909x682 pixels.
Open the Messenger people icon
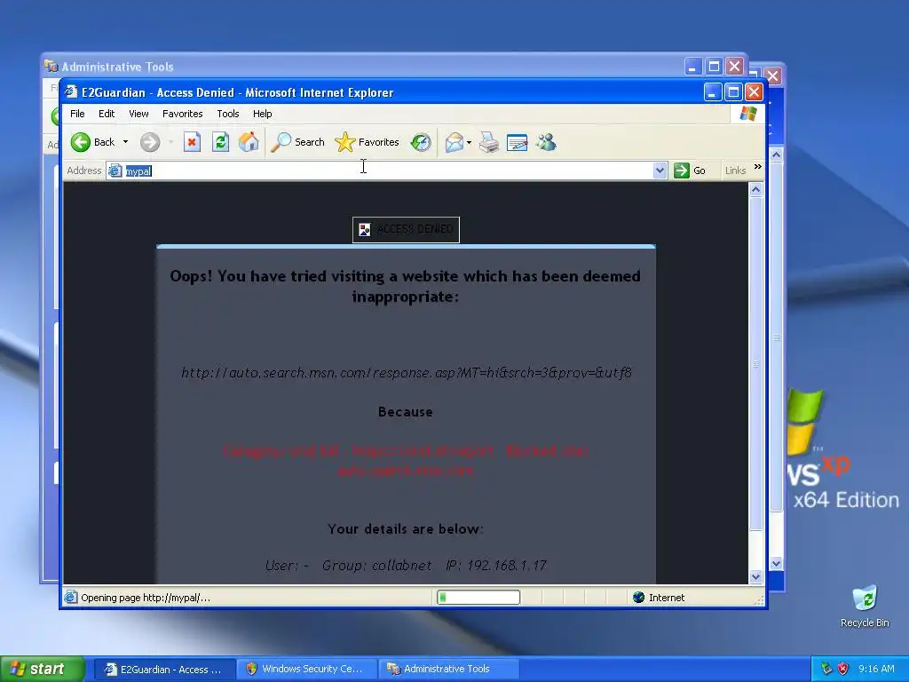(x=546, y=142)
